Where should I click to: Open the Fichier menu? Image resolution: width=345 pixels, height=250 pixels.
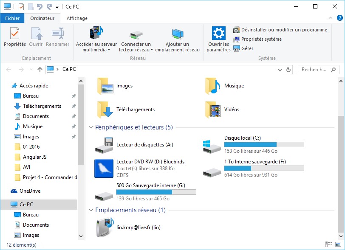(x=12, y=18)
